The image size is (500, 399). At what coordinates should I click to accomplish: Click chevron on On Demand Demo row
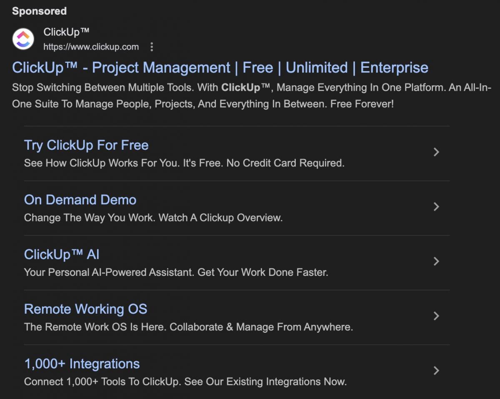pos(436,206)
